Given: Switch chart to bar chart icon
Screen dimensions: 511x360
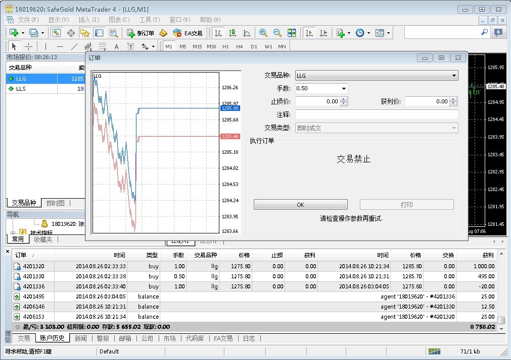Looking at the screenshot, I should pyautogui.click(x=218, y=33).
